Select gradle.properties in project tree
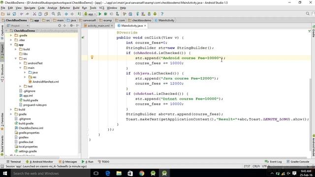Screen dimensions: 315x177 click(x=27, y=133)
